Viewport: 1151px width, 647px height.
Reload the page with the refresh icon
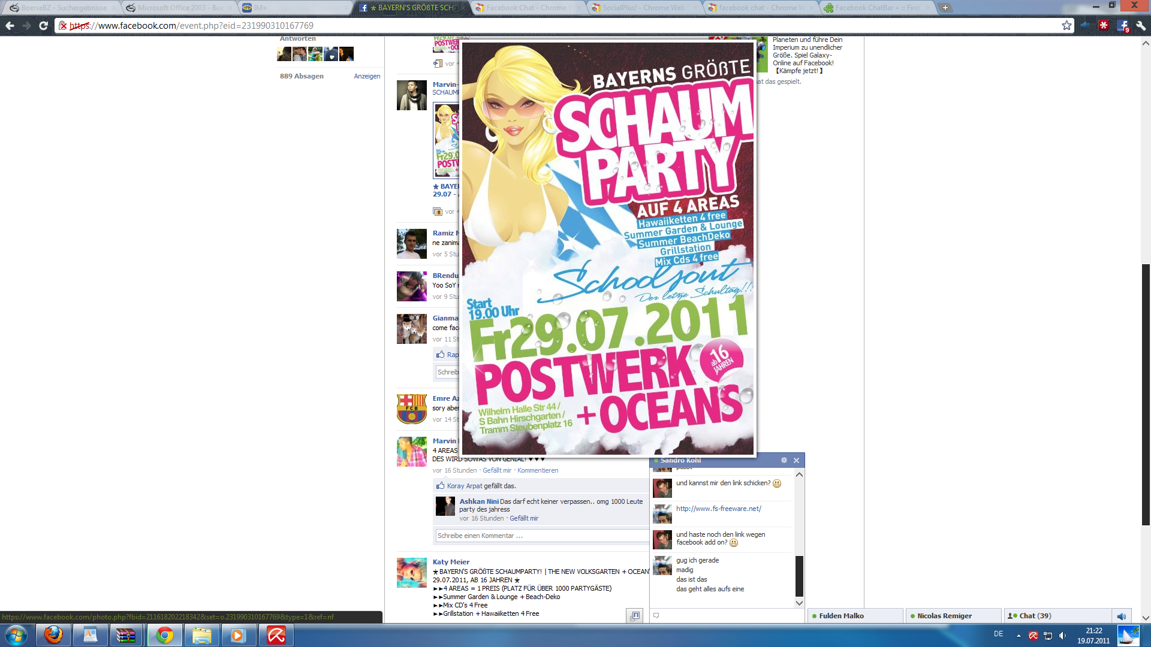(43, 26)
